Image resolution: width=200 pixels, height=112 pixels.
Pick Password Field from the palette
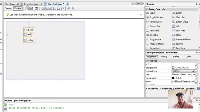(155, 44)
